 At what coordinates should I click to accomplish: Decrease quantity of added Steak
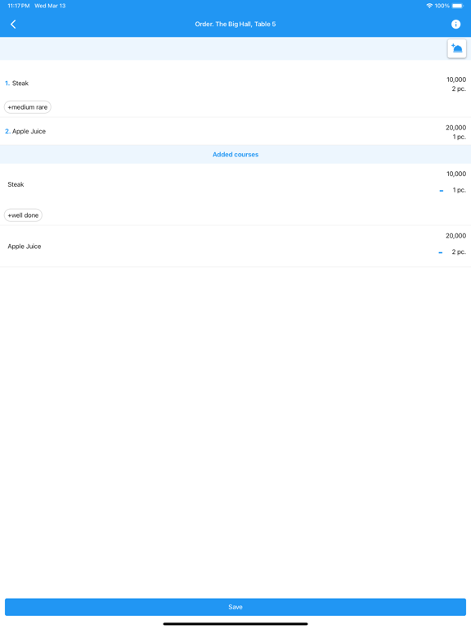[x=442, y=191]
